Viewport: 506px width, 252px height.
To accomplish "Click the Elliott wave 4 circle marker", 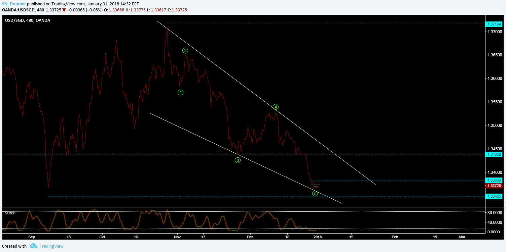I will point(276,107).
